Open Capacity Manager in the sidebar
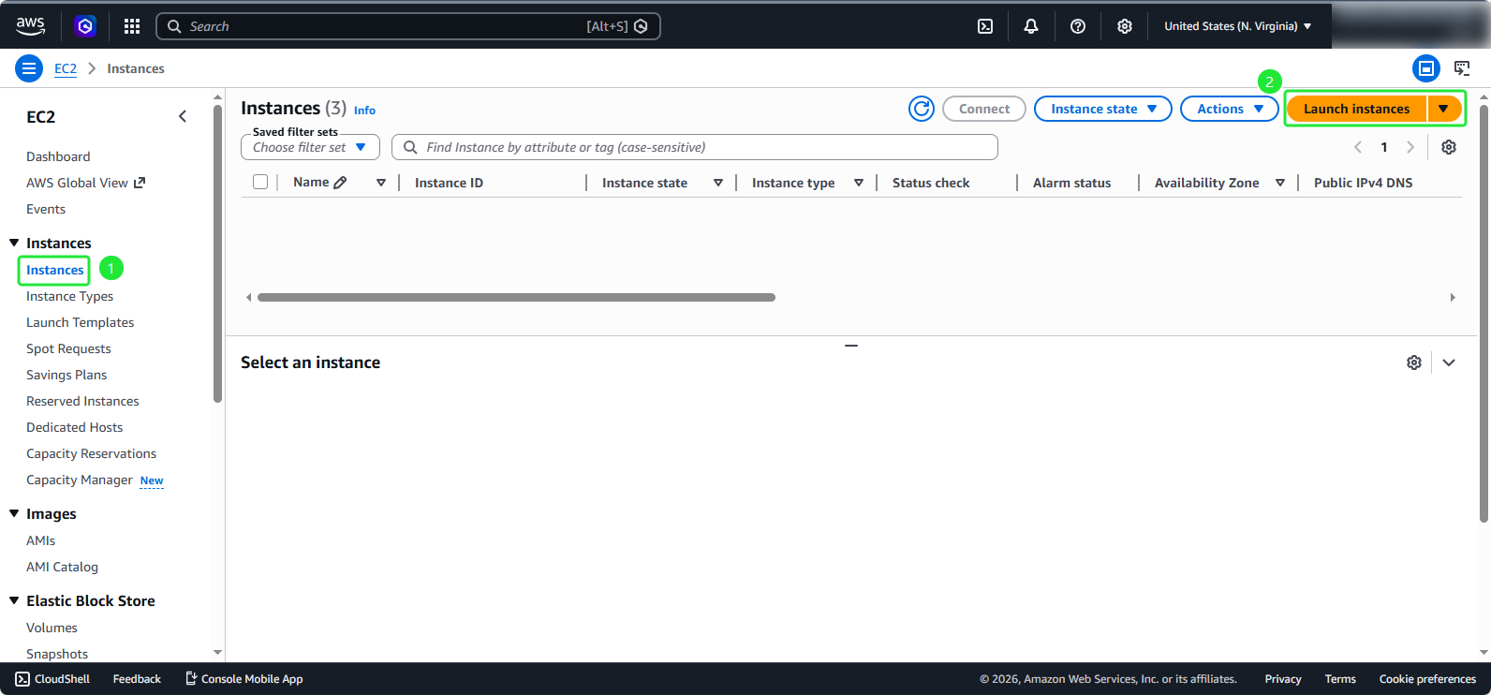This screenshot has height=695, width=1491. pos(80,480)
